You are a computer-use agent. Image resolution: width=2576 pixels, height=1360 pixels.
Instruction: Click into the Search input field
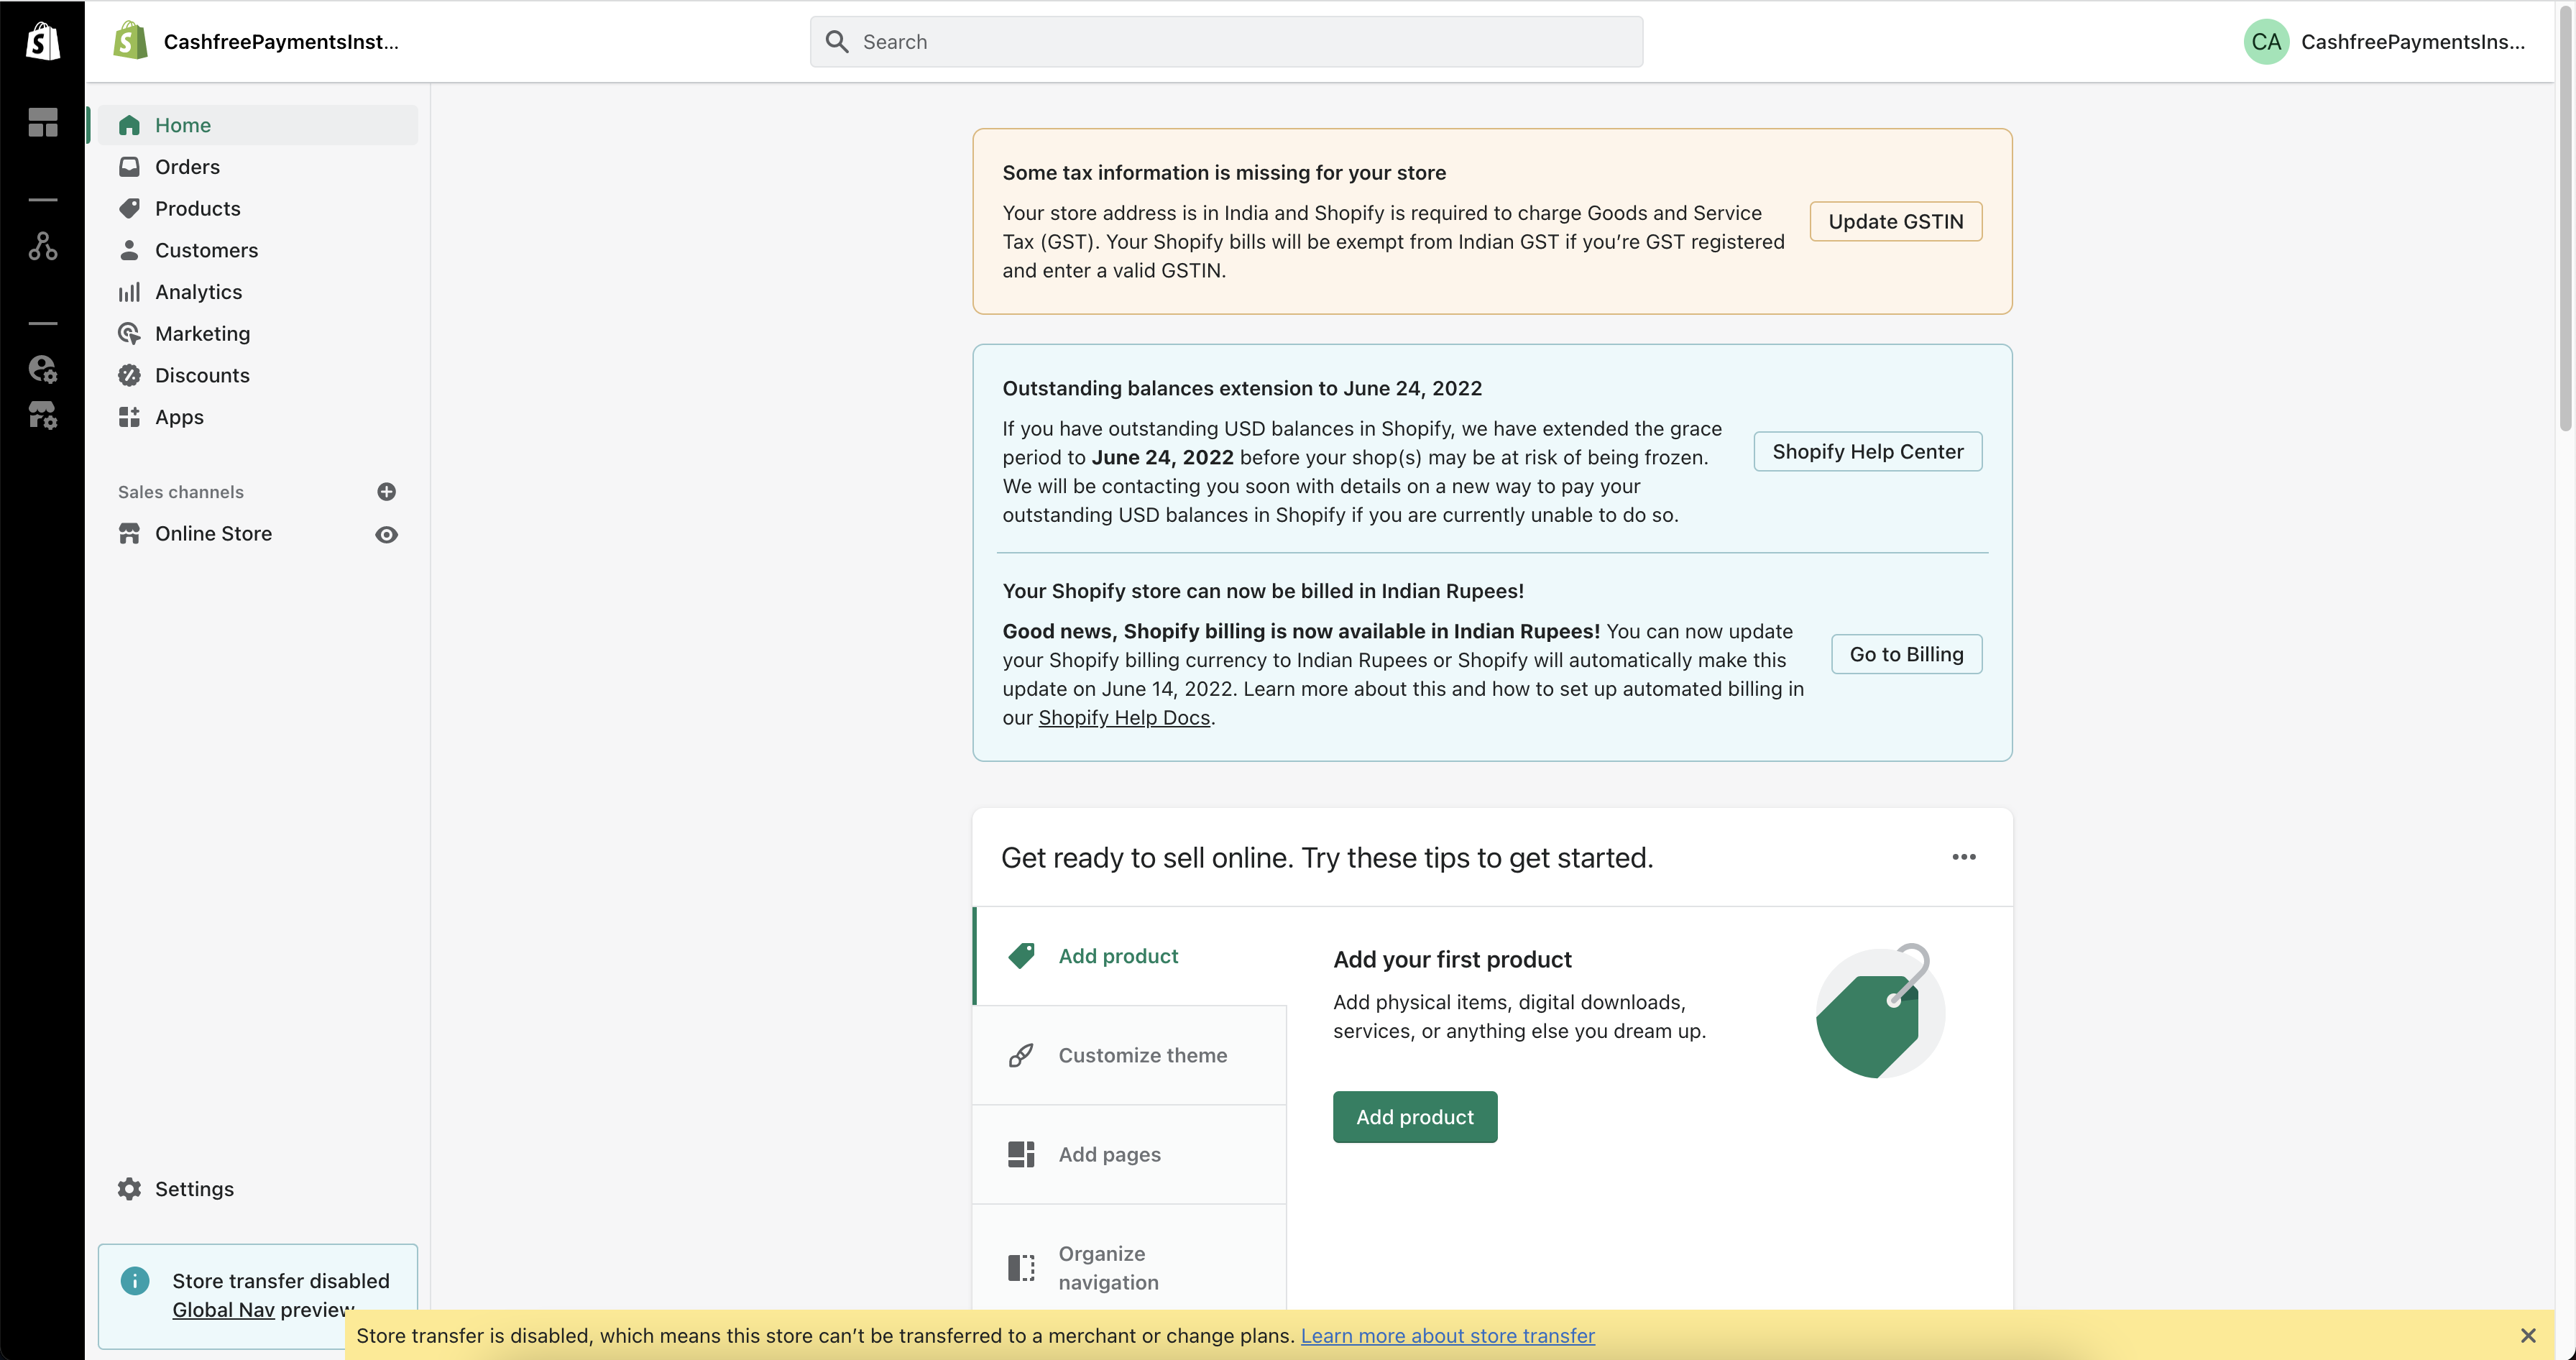point(1226,41)
